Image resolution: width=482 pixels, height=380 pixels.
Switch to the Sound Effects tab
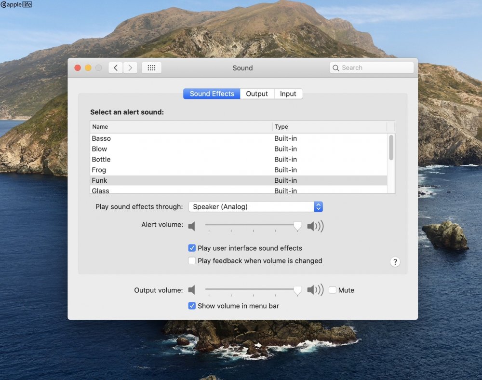[212, 94]
